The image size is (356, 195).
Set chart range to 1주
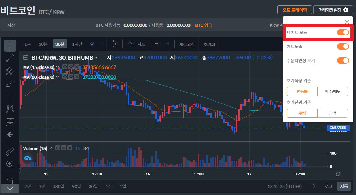click(x=109, y=187)
